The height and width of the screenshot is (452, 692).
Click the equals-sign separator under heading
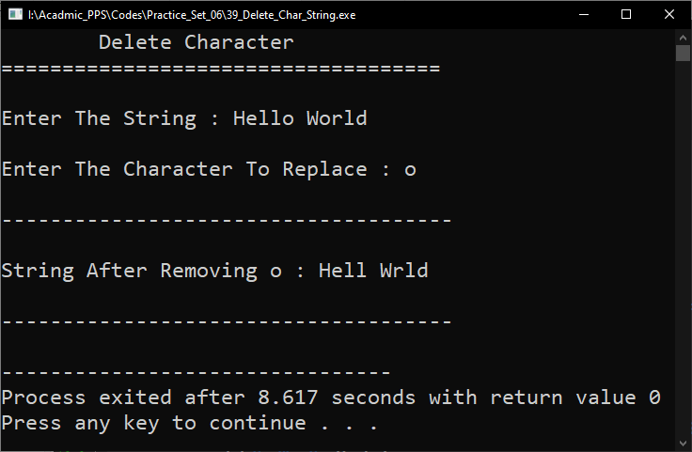coord(221,68)
